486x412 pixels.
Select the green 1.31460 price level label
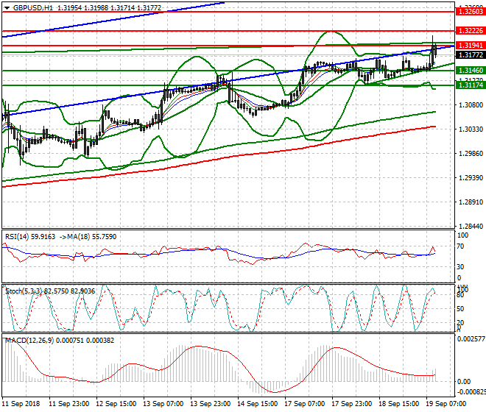(471, 71)
